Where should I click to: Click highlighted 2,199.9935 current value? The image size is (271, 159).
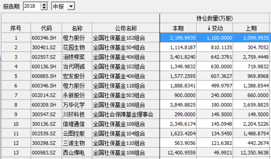click(x=178, y=38)
